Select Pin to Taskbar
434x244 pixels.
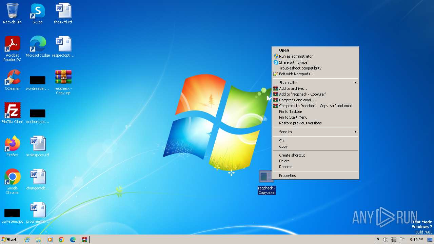(315, 111)
